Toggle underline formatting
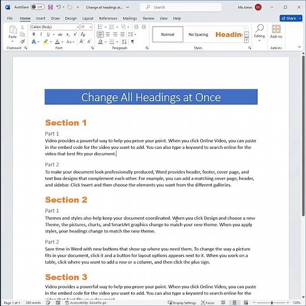306x306 pixels. [x=48, y=34]
